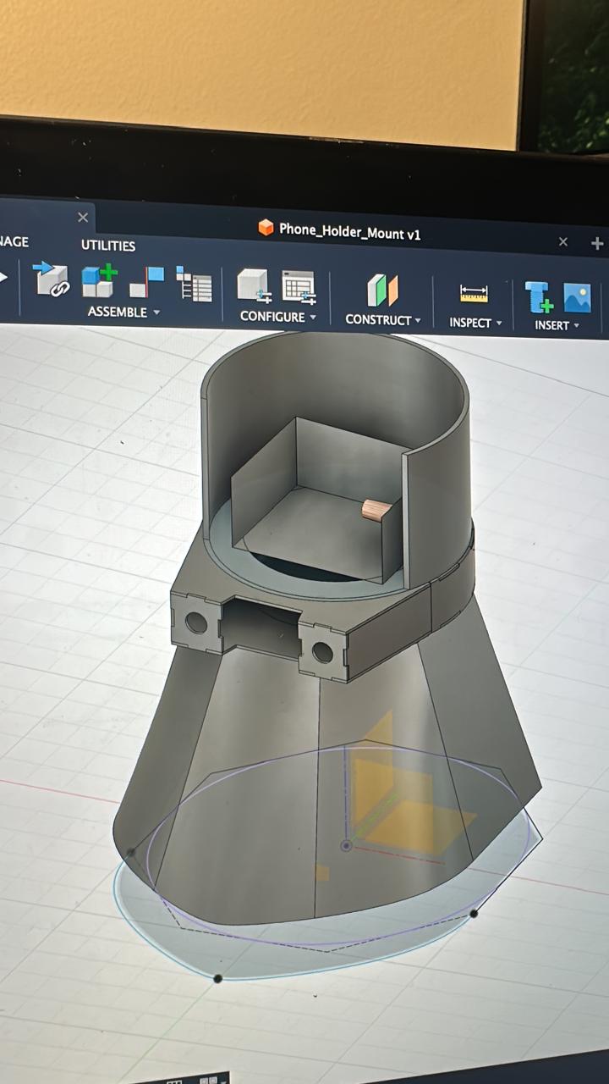Click the New Component icon with green plus
Screen dimensions: 609x1084
(x=99, y=280)
